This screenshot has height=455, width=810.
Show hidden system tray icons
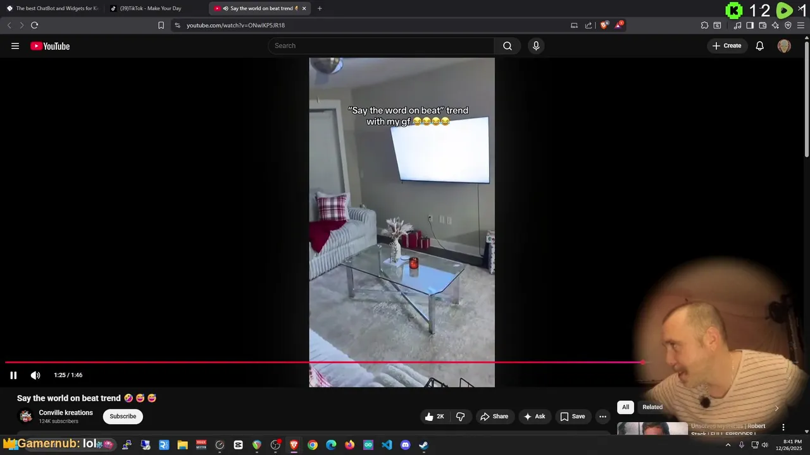tap(728, 445)
